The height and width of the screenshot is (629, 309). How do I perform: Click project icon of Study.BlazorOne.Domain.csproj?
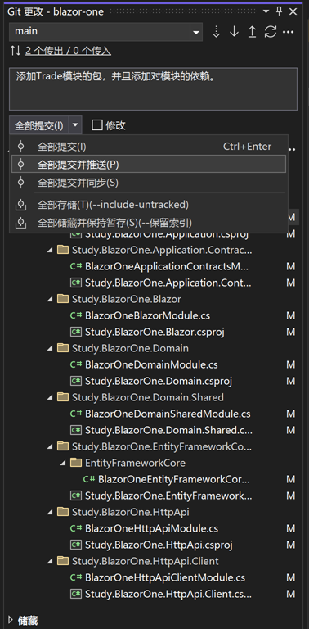tap(76, 381)
